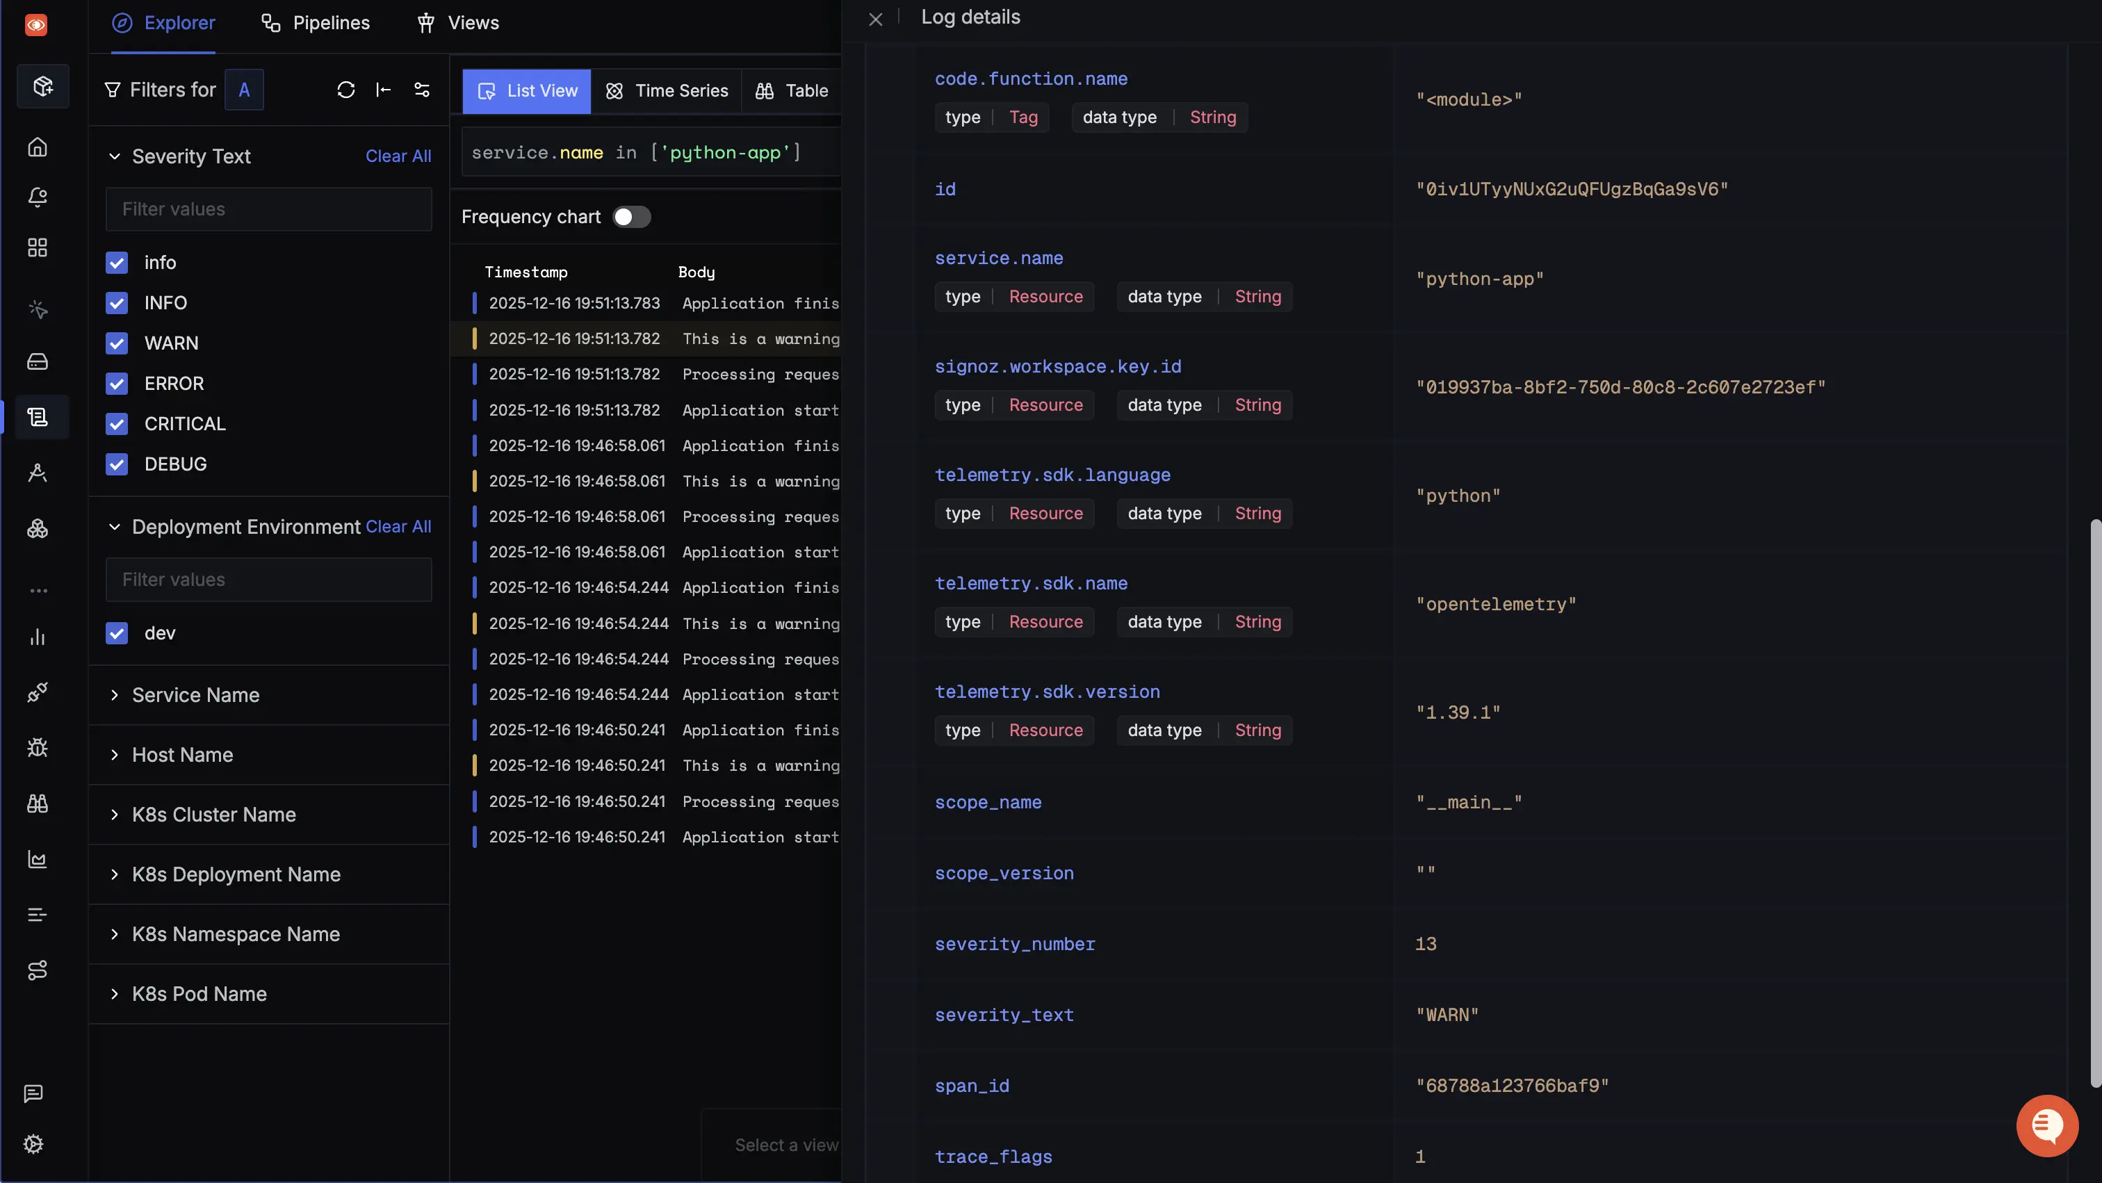The image size is (2102, 1183).
Task: Open the Home icon in the sidebar
Action: (38, 147)
